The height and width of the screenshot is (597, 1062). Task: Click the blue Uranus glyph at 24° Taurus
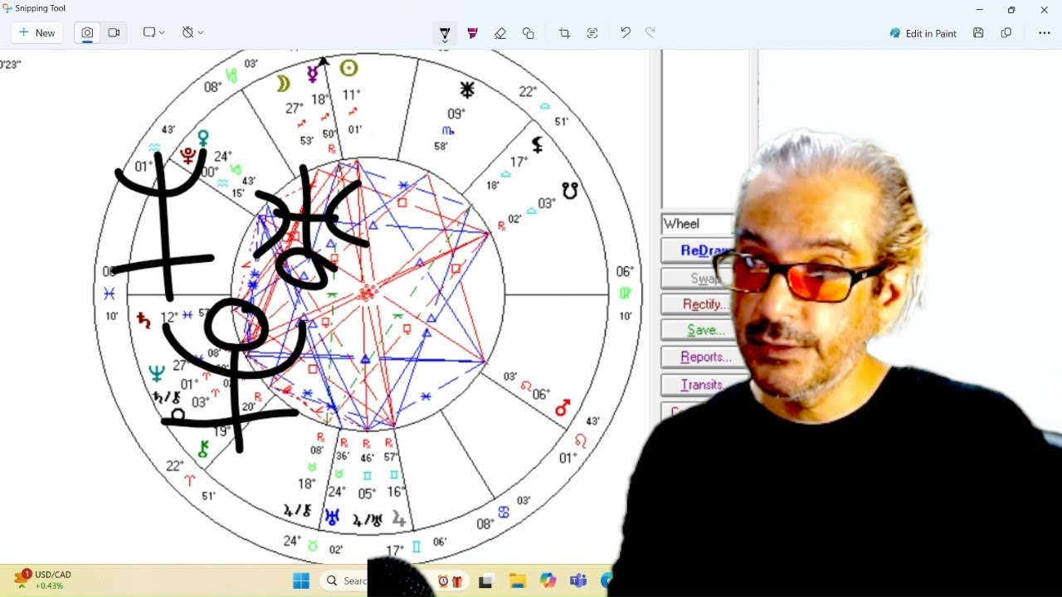(333, 517)
